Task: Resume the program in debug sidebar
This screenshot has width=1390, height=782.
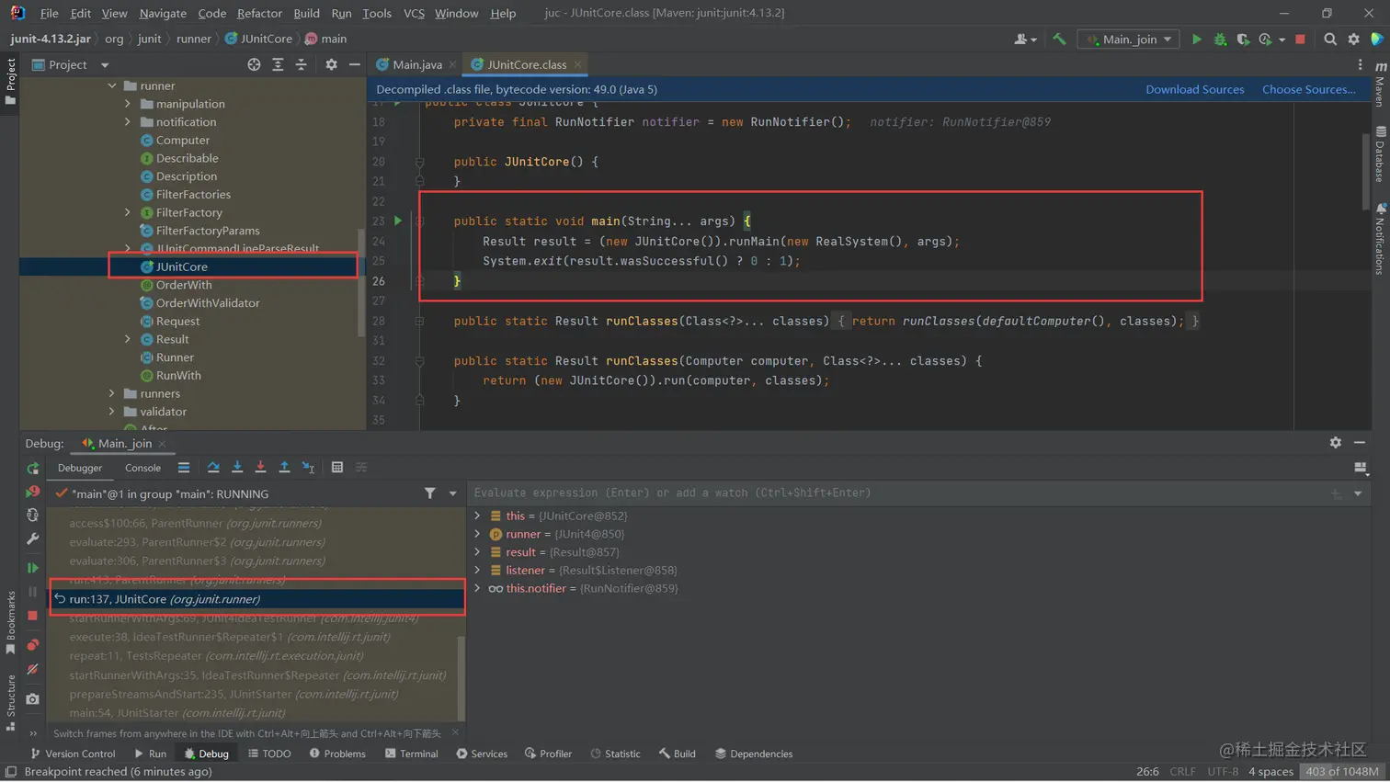Action: coord(33,568)
